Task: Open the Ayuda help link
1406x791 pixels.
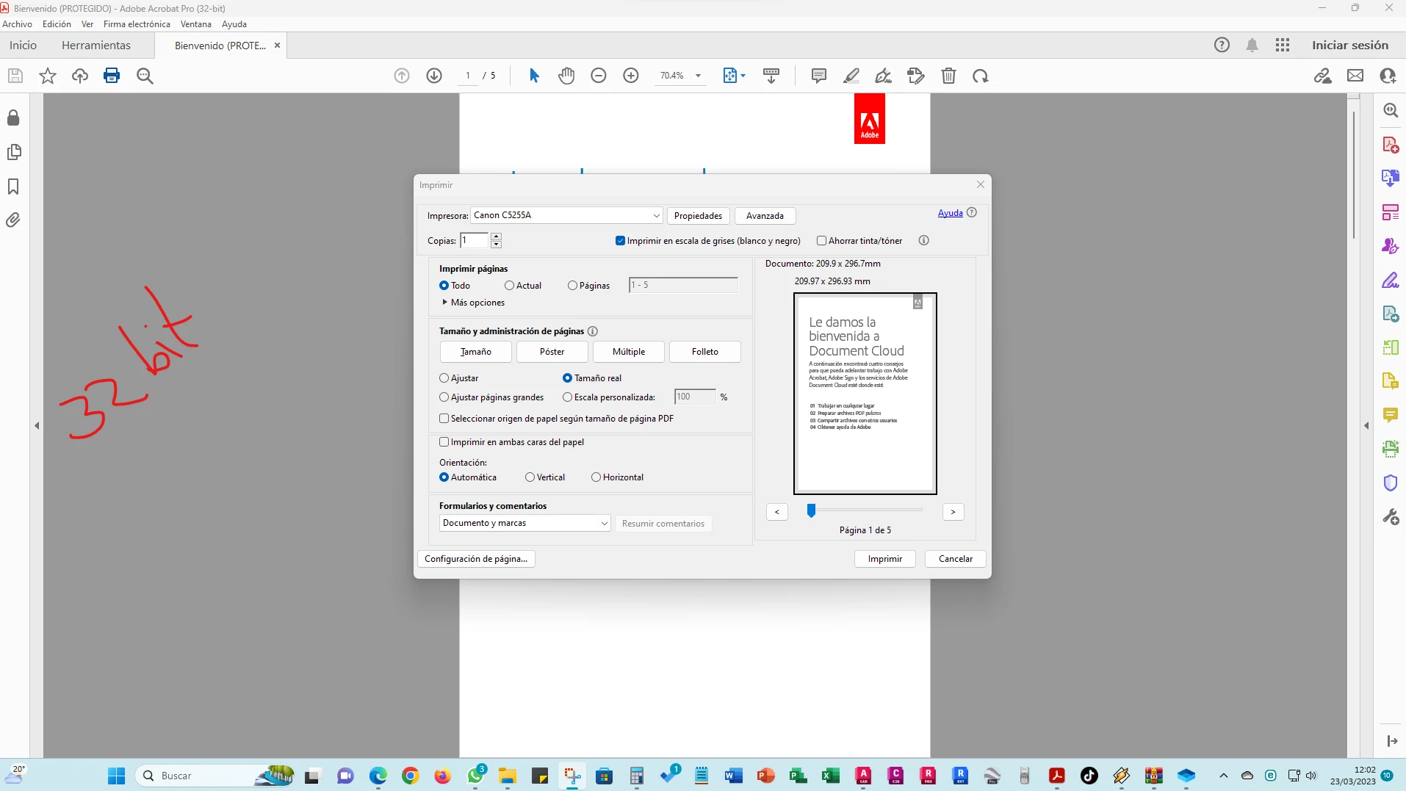Action: [x=950, y=213]
